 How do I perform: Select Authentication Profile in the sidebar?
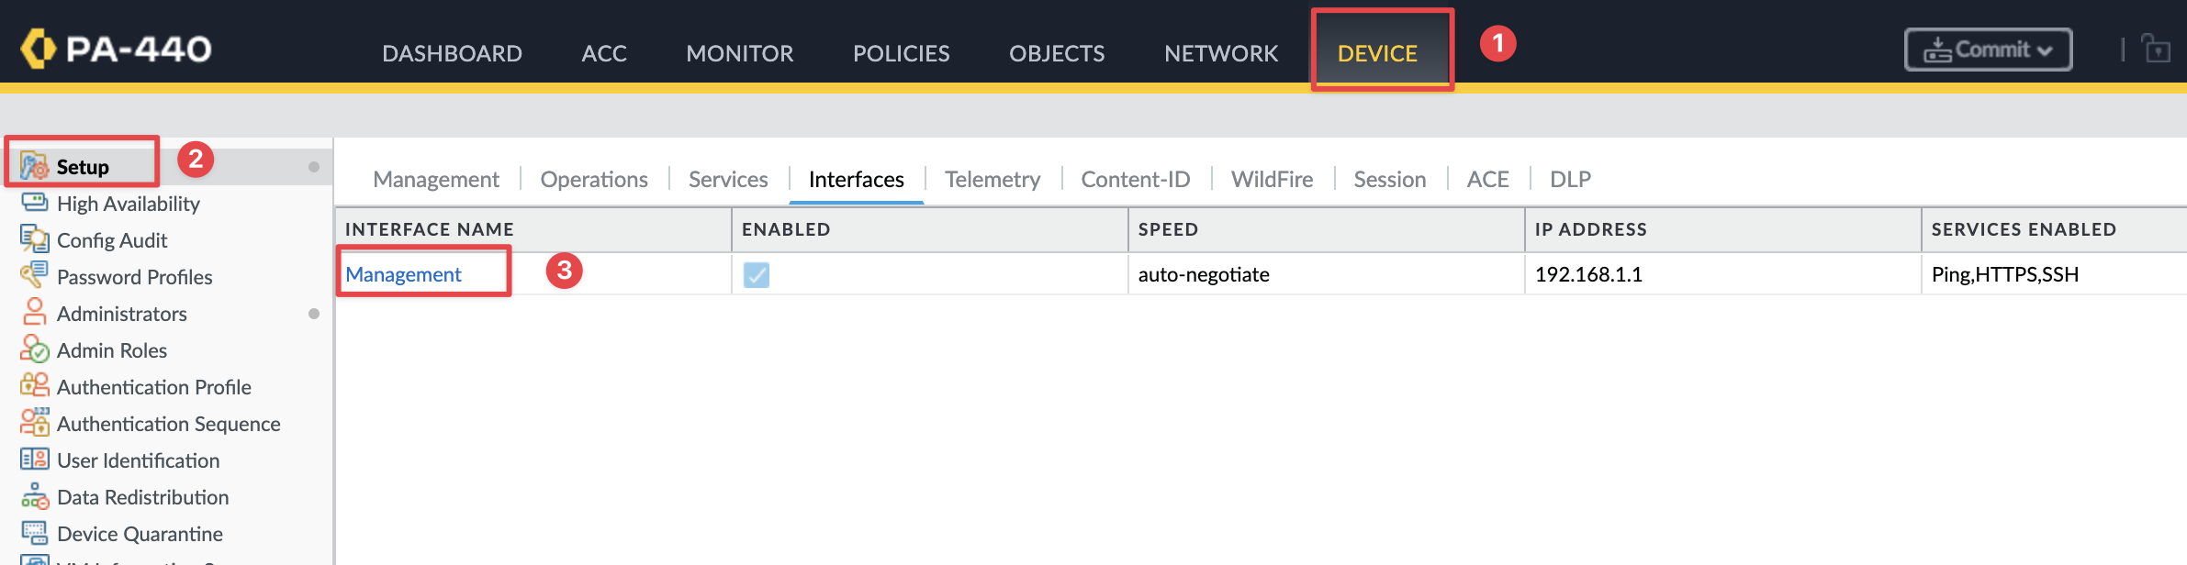coord(154,387)
